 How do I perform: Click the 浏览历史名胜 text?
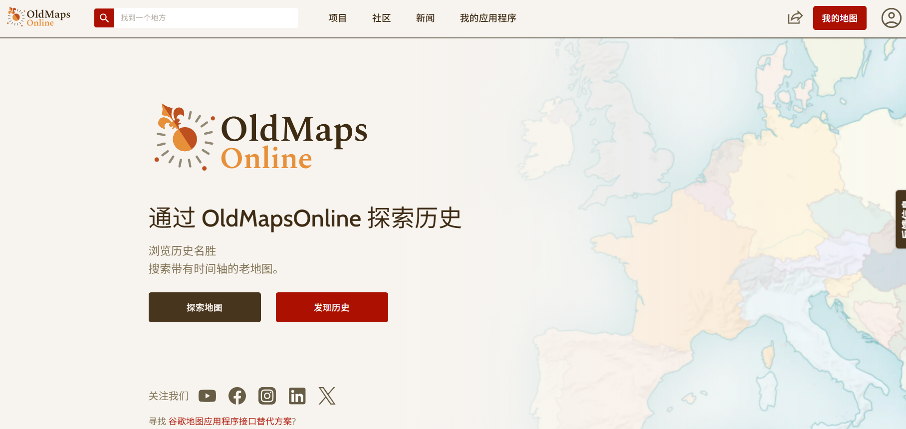pos(183,251)
